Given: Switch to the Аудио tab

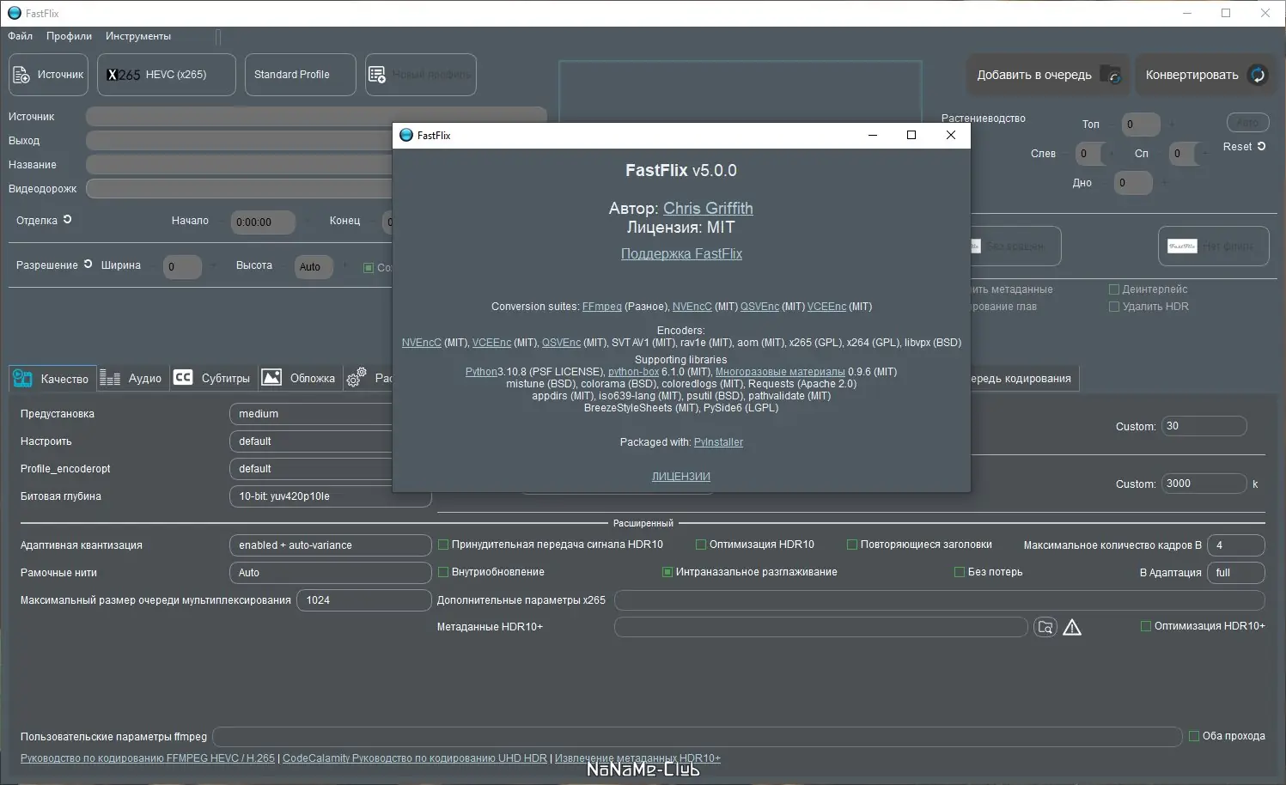Looking at the screenshot, I should click(131, 378).
